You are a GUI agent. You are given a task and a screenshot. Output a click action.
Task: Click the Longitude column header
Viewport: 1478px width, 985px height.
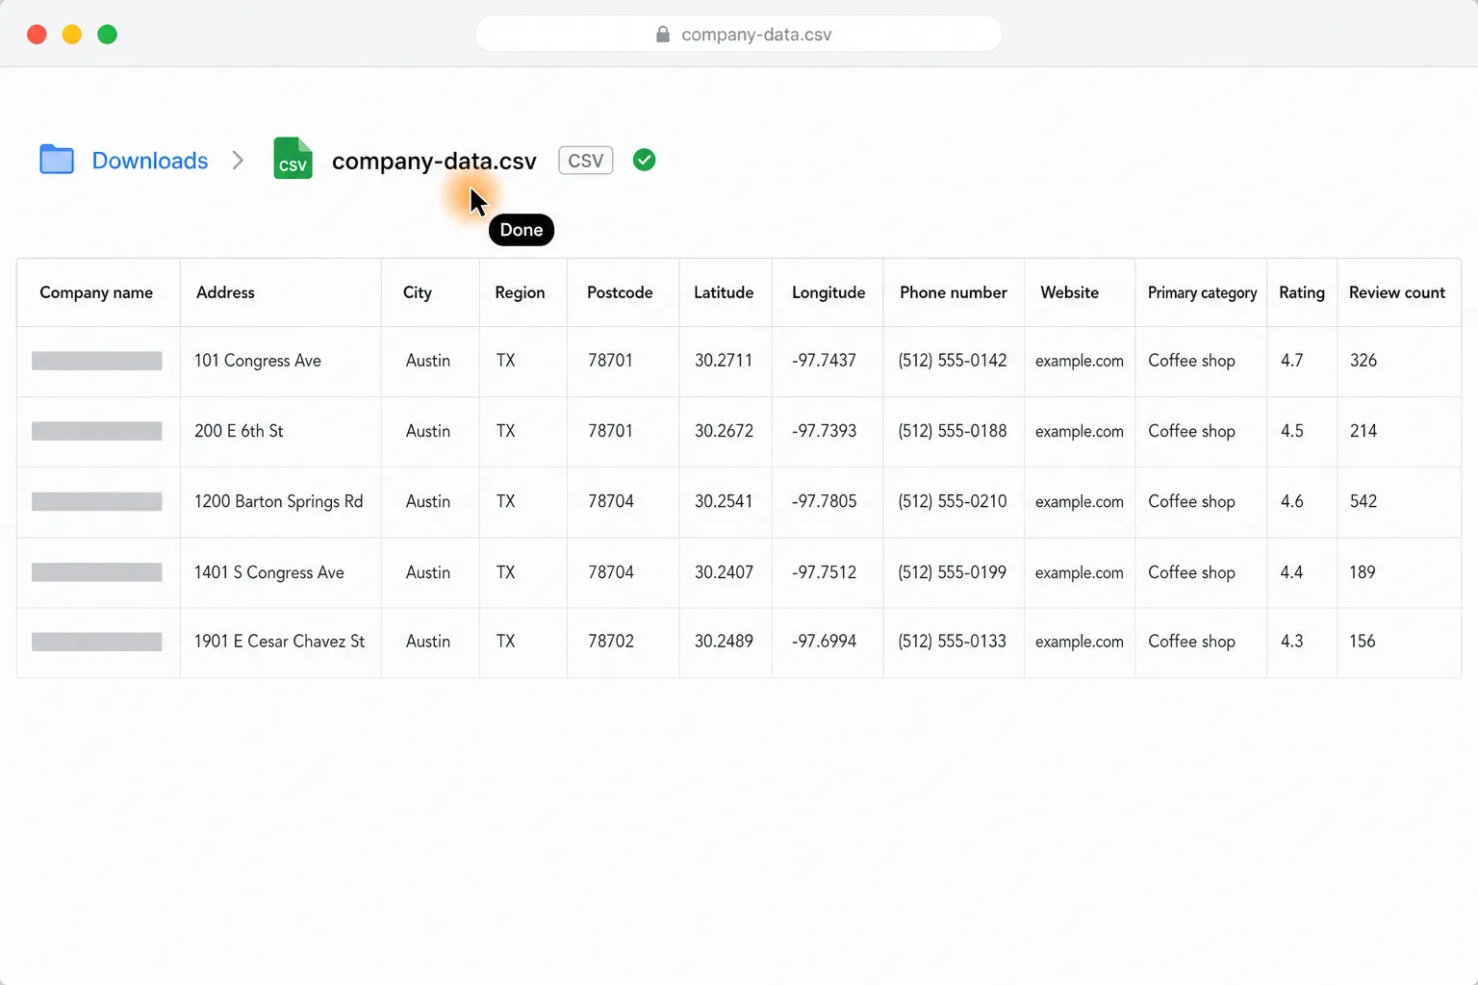[828, 292]
